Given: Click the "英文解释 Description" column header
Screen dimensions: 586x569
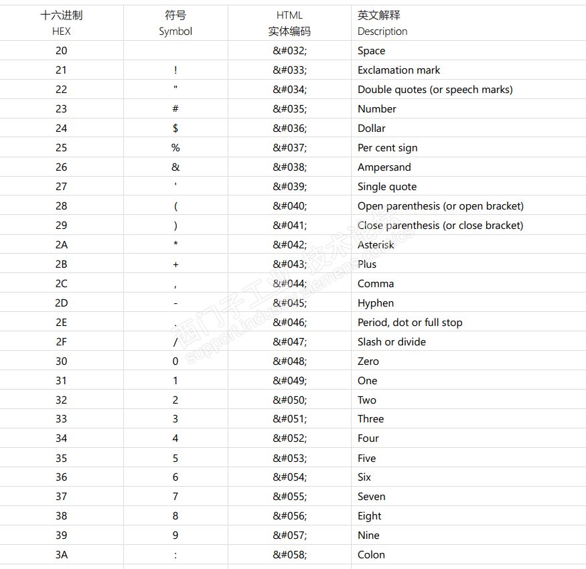Looking at the screenshot, I should pyautogui.click(x=382, y=23).
